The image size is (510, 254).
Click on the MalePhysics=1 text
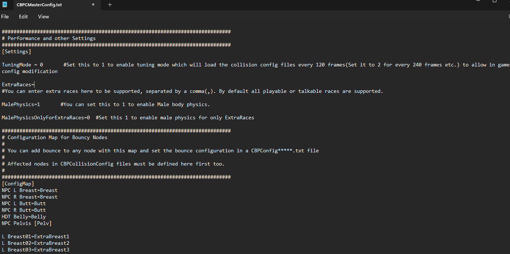21,104
